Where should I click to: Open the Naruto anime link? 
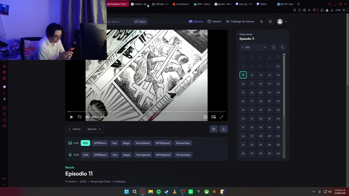[70, 167]
